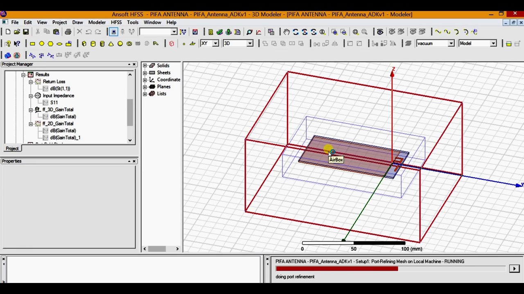
Task: Click the simulation progress bar
Action: click(x=391, y=269)
